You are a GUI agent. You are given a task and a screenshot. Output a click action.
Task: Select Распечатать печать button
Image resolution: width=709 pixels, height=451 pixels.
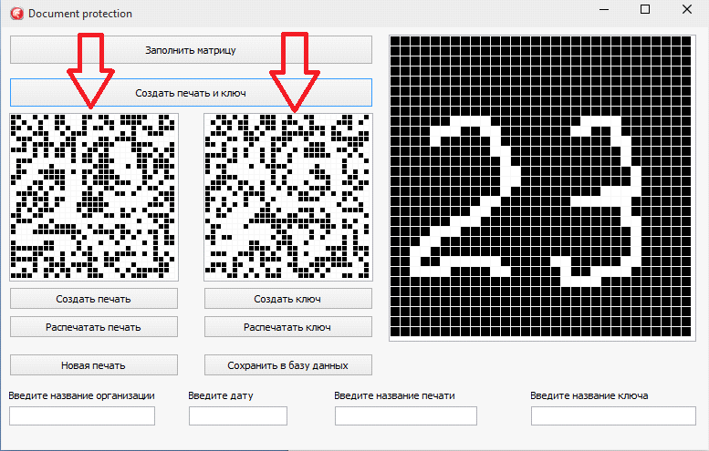[94, 327]
